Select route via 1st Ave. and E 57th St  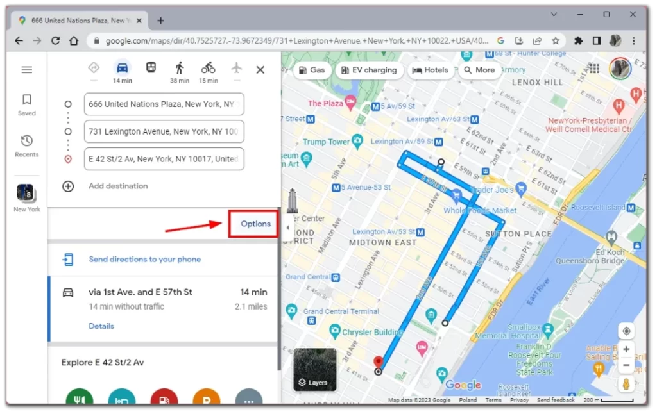click(164, 309)
